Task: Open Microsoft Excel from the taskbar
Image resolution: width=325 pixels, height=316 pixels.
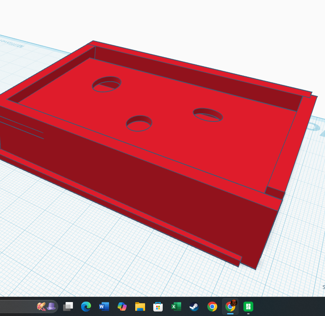Action: tap(176, 307)
